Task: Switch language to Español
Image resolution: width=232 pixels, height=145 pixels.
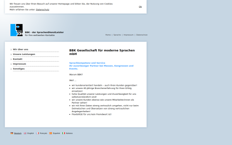Action: click(56, 133)
